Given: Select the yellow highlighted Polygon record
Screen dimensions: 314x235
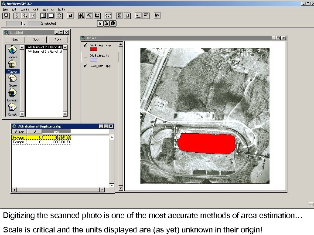Looking at the screenshot, I should pos(41,138).
